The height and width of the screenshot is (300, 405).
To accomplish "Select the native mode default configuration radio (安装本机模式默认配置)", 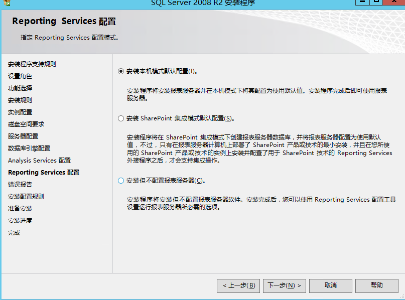I will (121, 71).
